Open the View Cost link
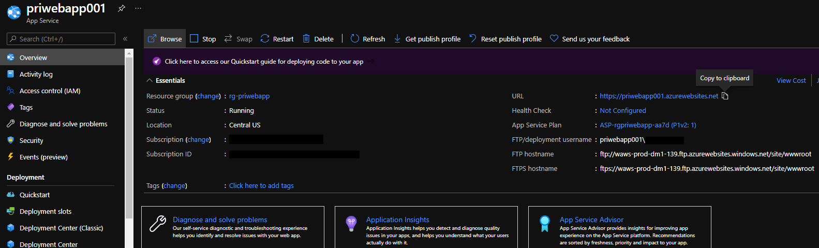 pos(791,80)
